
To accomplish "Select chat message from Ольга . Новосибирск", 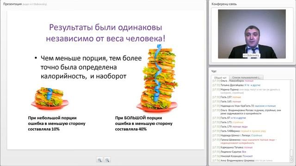I will (233, 81).
